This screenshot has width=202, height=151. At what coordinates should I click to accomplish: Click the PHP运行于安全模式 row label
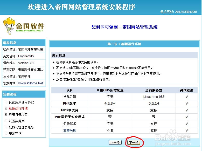tap(69, 117)
